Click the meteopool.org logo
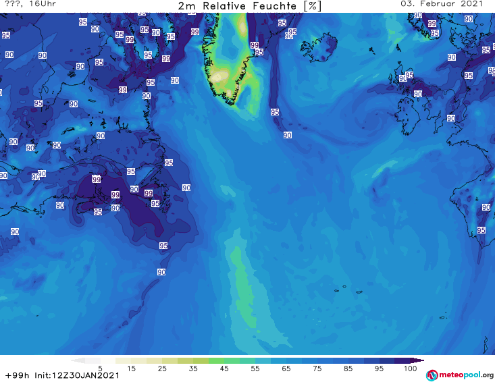The width and height of the screenshot is (495, 382). (x=460, y=375)
